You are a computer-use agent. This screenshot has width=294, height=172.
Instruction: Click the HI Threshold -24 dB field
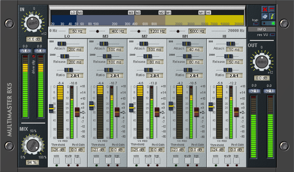coord(217,150)
